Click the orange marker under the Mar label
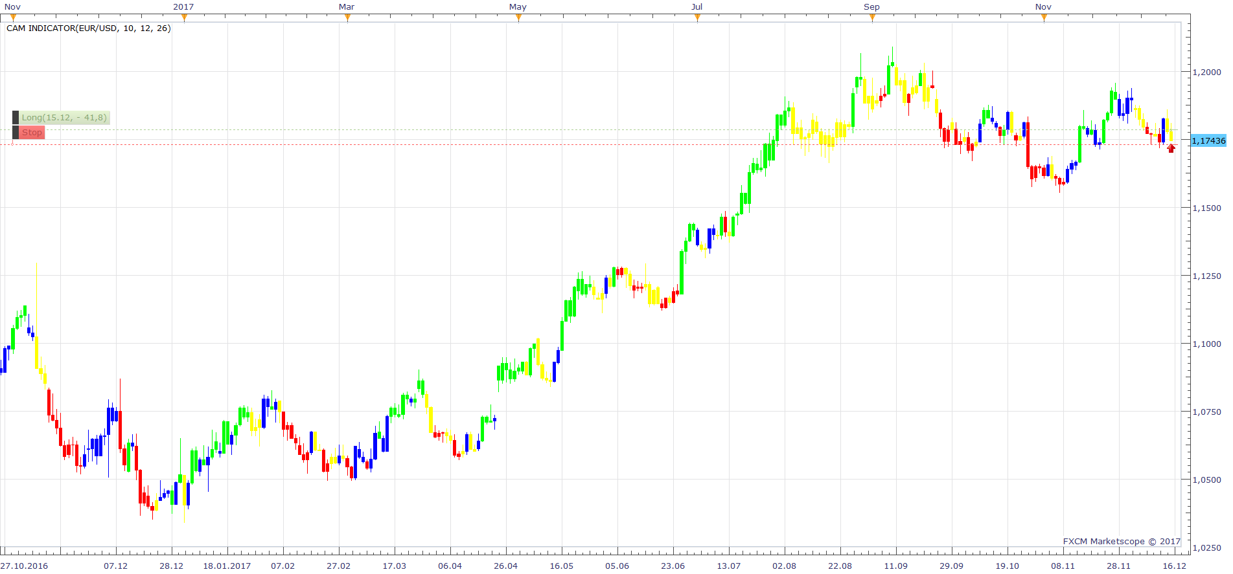1233x574 pixels. pyautogui.click(x=348, y=17)
